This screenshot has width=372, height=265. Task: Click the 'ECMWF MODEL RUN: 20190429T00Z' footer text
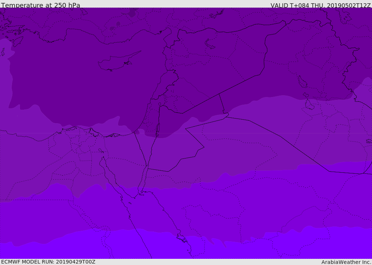(48, 262)
